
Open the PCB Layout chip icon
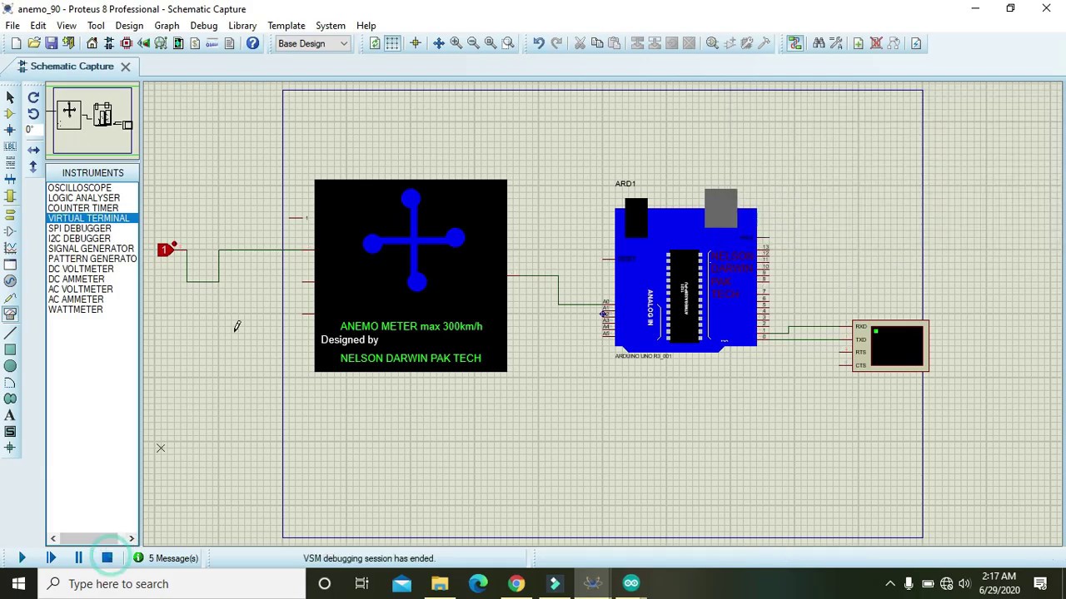[x=127, y=43]
